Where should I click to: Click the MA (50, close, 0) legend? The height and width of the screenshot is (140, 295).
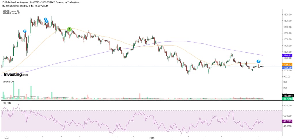pos(11,11)
